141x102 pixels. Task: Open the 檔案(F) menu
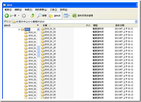click(8, 10)
